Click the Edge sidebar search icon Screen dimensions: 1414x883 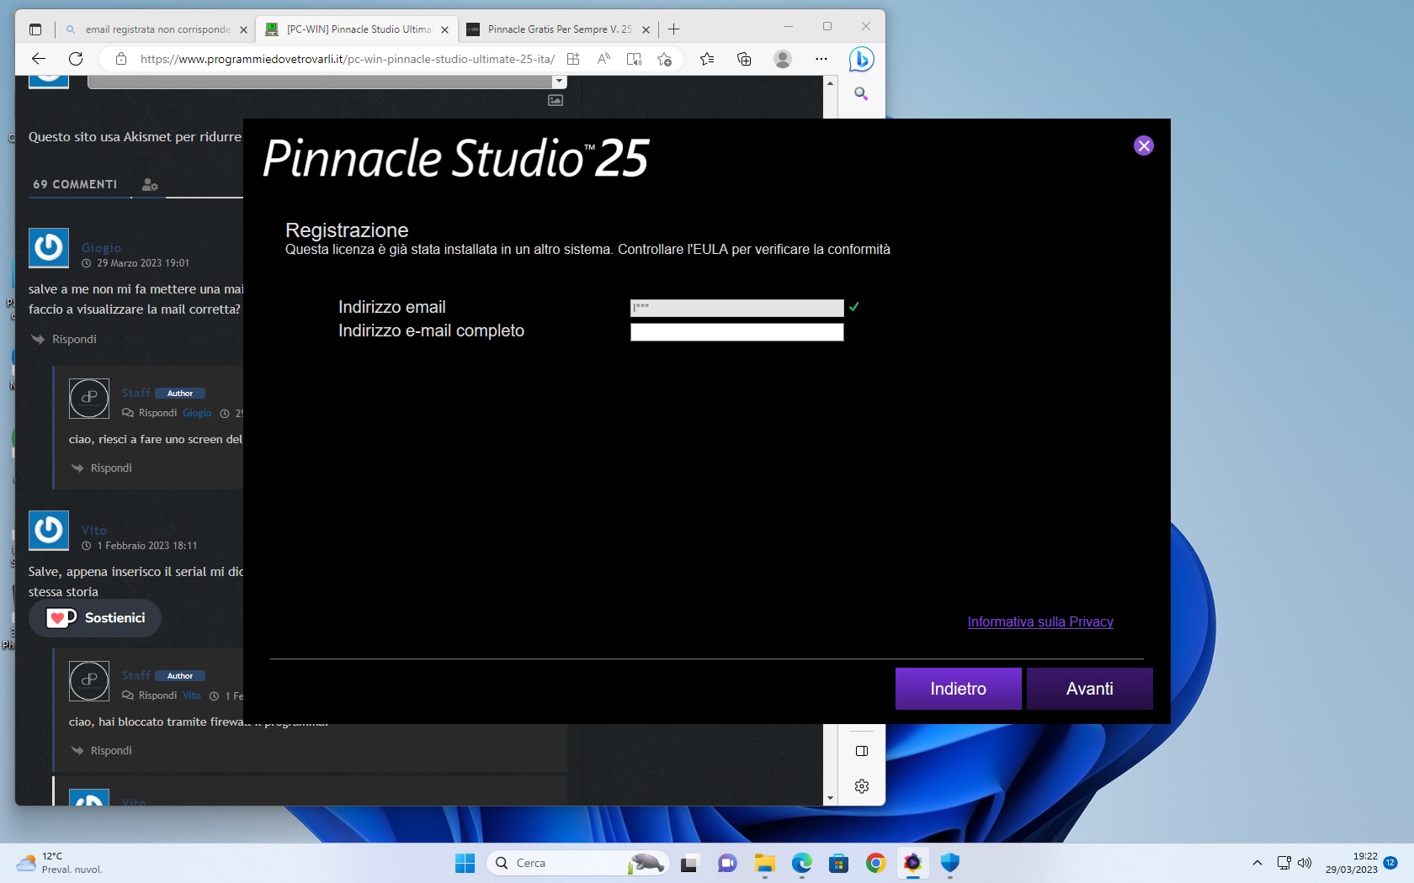coord(861,93)
